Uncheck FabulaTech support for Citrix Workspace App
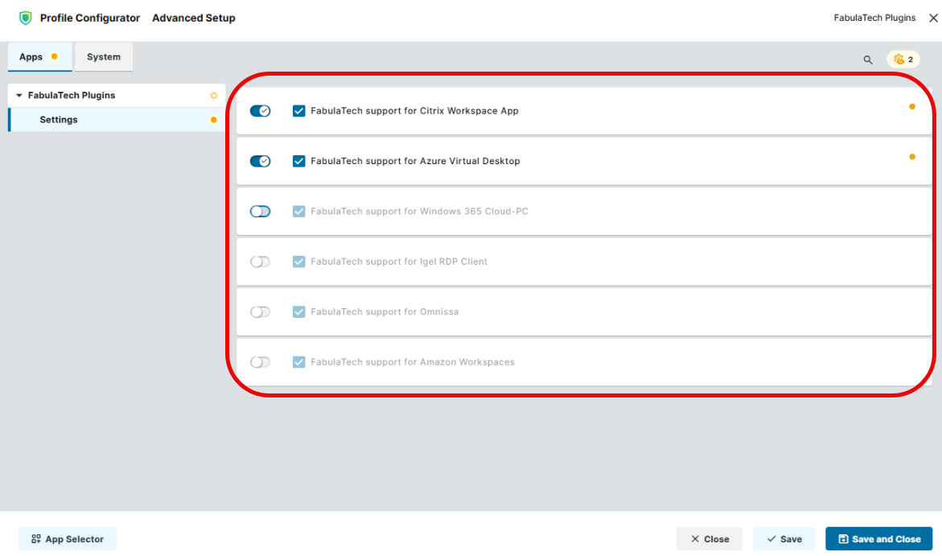Image resolution: width=942 pixels, height=556 pixels. [x=299, y=111]
